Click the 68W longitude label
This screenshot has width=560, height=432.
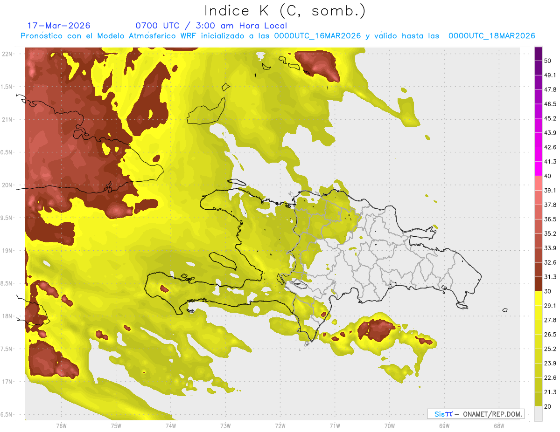coord(499,426)
